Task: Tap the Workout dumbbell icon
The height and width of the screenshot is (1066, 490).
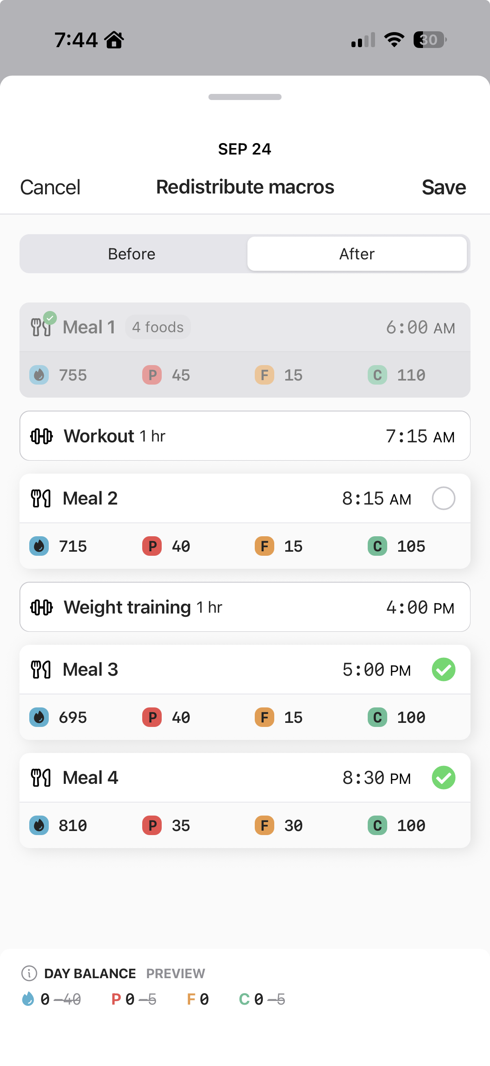Action: pyautogui.click(x=41, y=436)
